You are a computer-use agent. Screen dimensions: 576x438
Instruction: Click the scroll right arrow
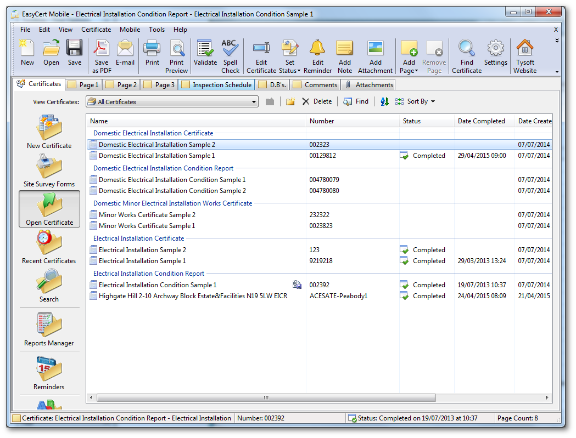[x=547, y=397]
